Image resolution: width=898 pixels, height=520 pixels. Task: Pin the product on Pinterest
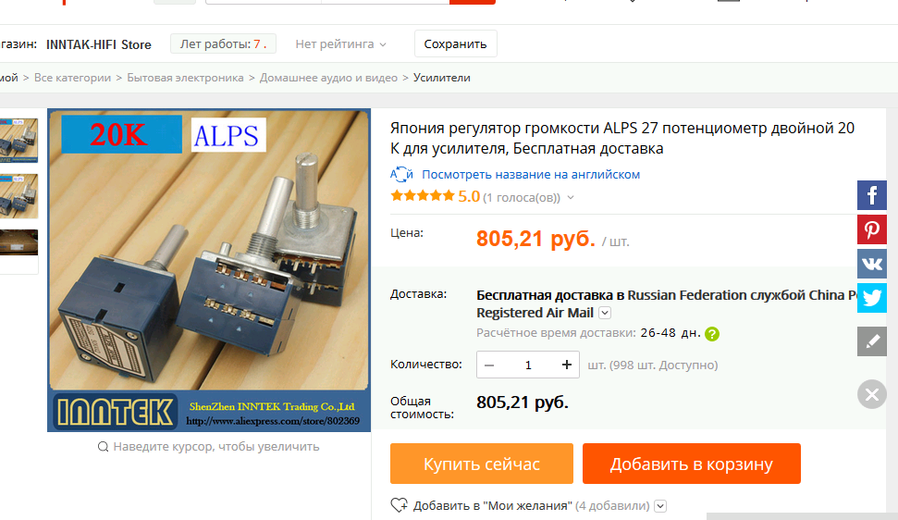click(872, 229)
